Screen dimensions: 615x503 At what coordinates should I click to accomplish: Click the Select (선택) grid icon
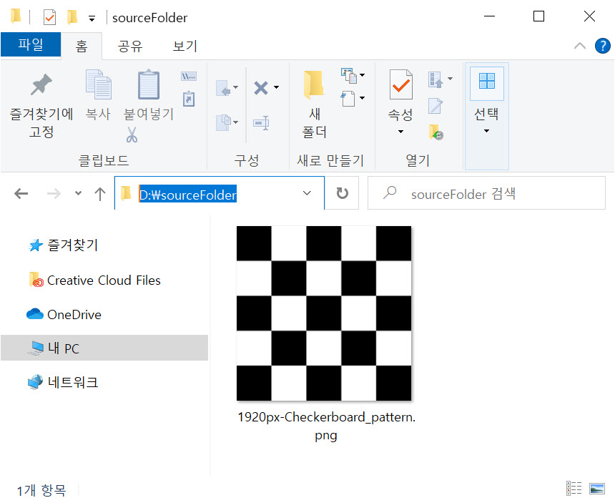(x=487, y=81)
